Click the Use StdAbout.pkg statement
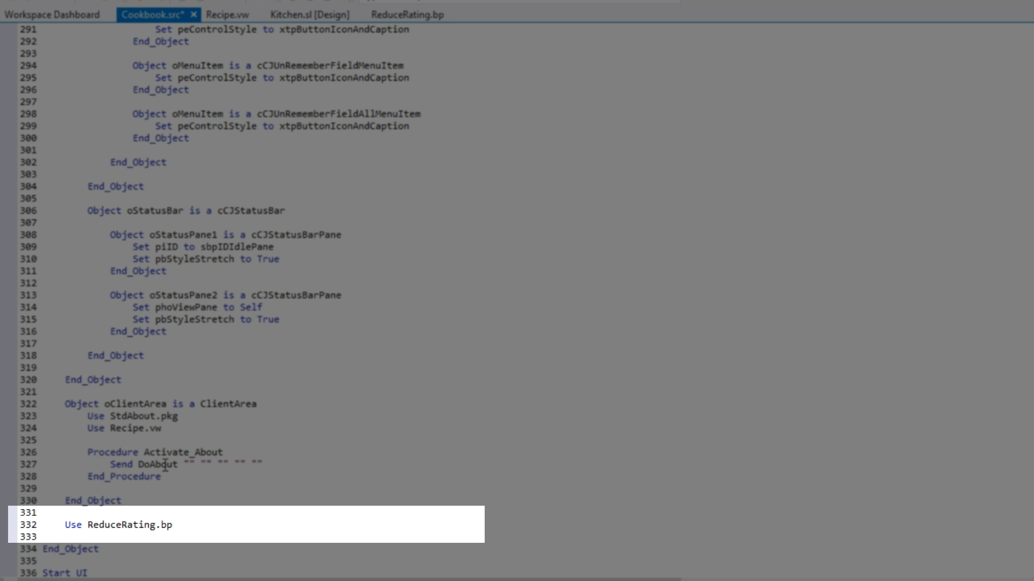 tap(132, 416)
